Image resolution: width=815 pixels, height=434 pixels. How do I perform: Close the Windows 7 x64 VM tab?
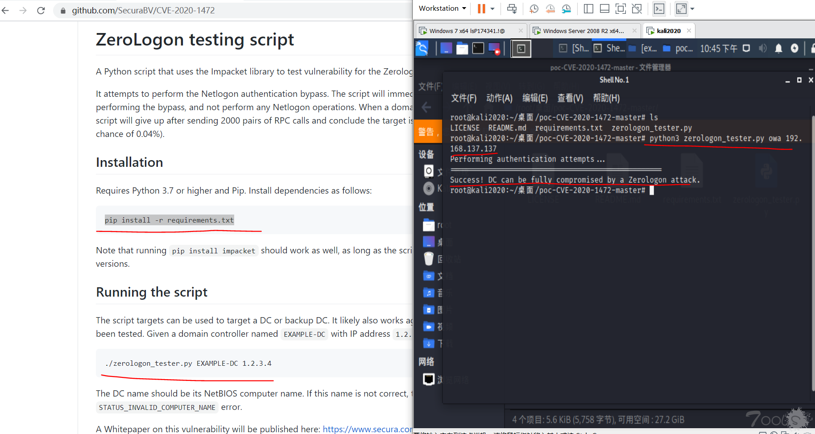coord(521,31)
